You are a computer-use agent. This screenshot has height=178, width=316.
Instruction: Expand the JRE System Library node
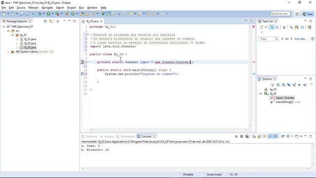[8, 52]
